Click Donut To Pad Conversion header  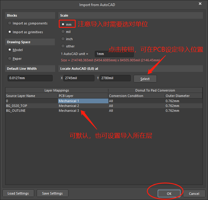tap(155, 90)
